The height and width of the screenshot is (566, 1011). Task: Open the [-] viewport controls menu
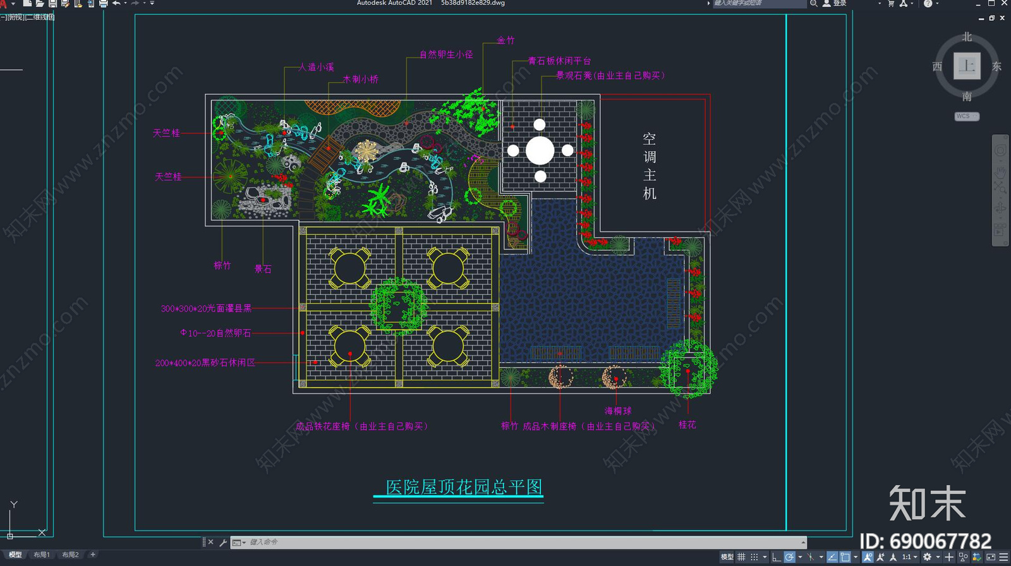(x=3, y=17)
